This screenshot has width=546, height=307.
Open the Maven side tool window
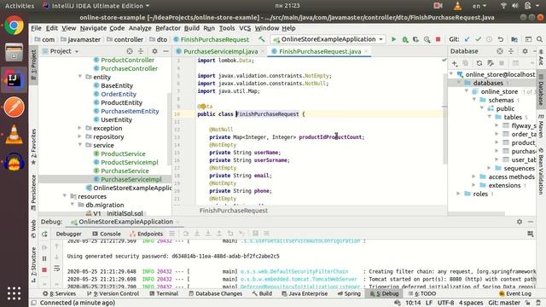[541, 126]
